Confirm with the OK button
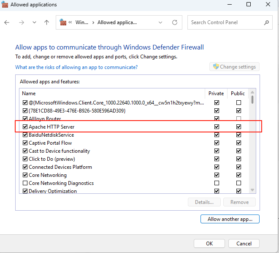Image resolution: width=279 pixels, height=253 pixels. tap(209, 244)
